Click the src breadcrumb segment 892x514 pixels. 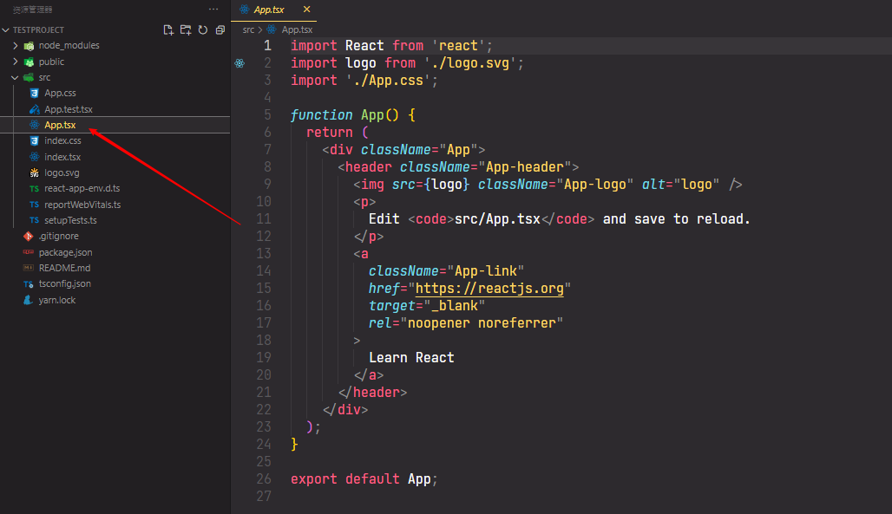point(249,29)
